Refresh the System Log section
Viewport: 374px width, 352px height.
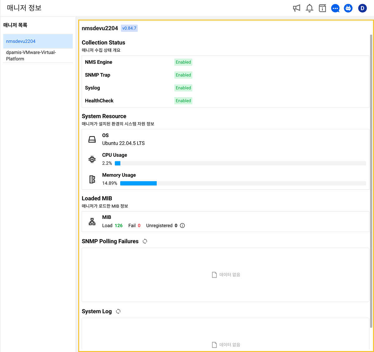tap(118, 311)
